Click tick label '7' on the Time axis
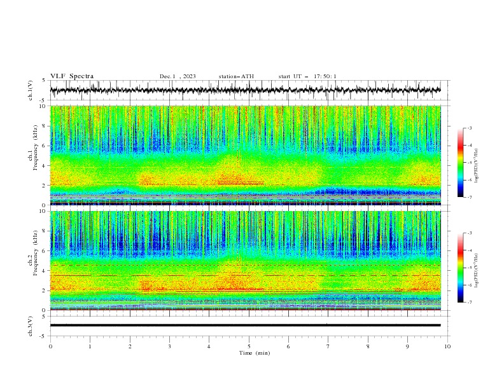 tap(328, 346)
